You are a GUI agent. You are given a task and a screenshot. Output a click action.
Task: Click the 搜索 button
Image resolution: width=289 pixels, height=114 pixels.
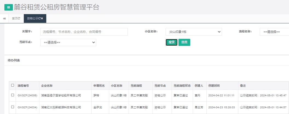(172, 42)
